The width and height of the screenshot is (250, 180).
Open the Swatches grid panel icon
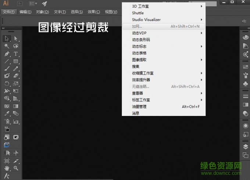pos(246,67)
